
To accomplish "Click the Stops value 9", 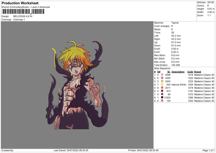I will click(x=172, y=30).
